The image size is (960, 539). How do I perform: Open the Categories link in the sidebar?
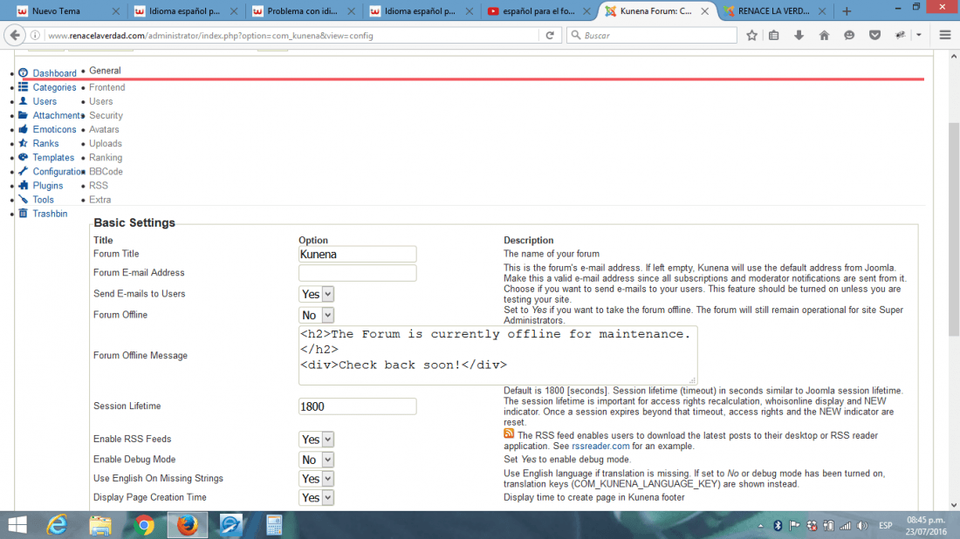[54, 87]
